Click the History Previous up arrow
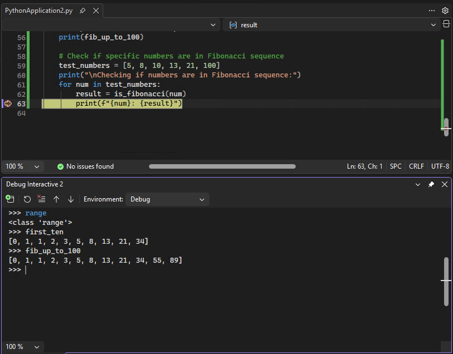Viewport: 453px width, 354px height. (56, 199)
